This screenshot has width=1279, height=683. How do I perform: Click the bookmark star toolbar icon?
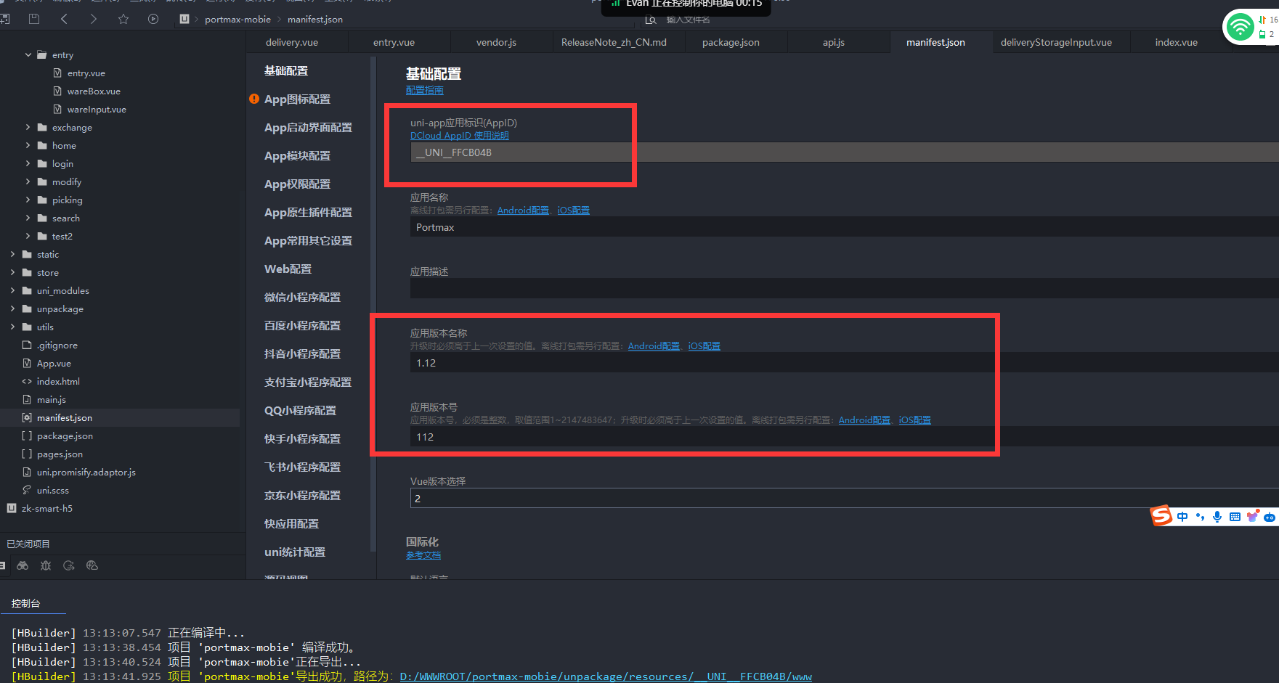pos(123,19)
